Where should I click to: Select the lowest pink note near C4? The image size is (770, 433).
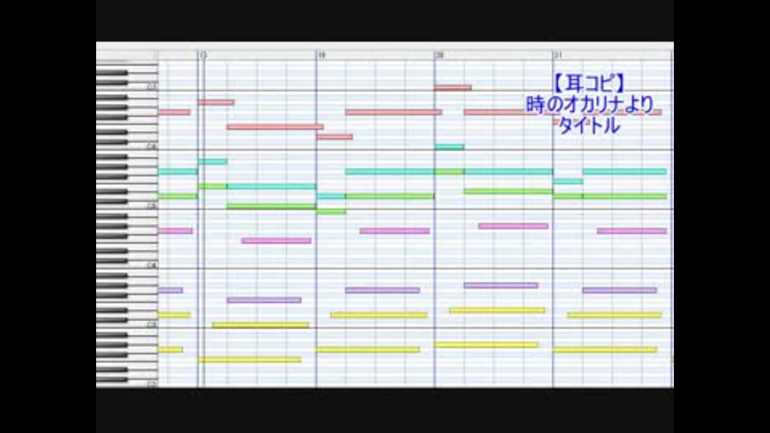(x=276, y=241)
